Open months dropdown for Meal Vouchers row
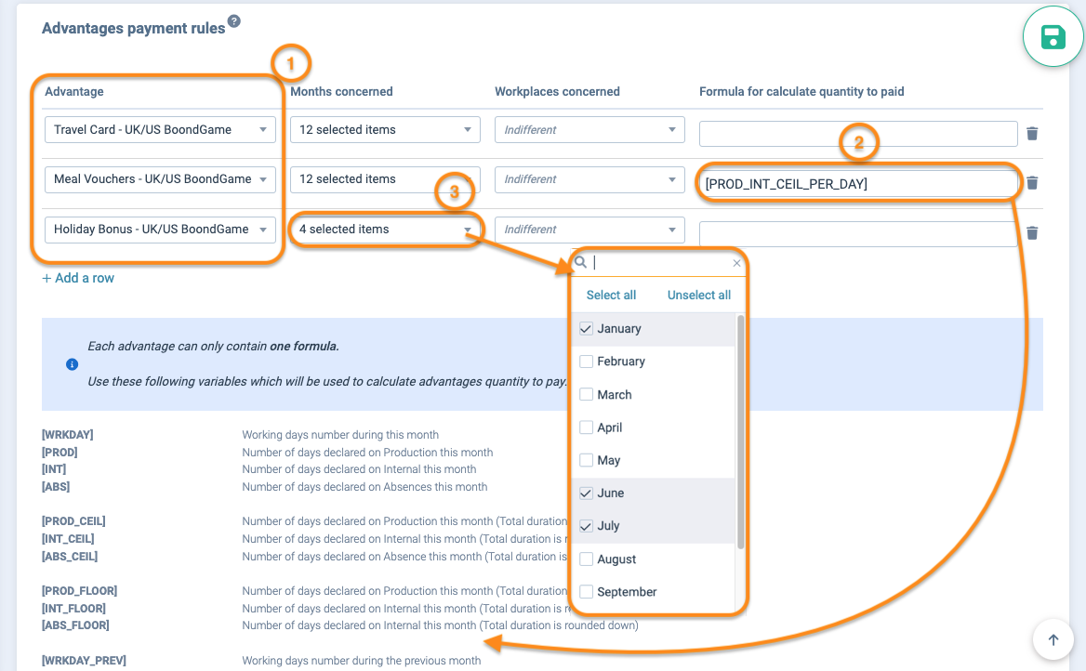This screenshot has width=1086, height=671. pos(385,179)
